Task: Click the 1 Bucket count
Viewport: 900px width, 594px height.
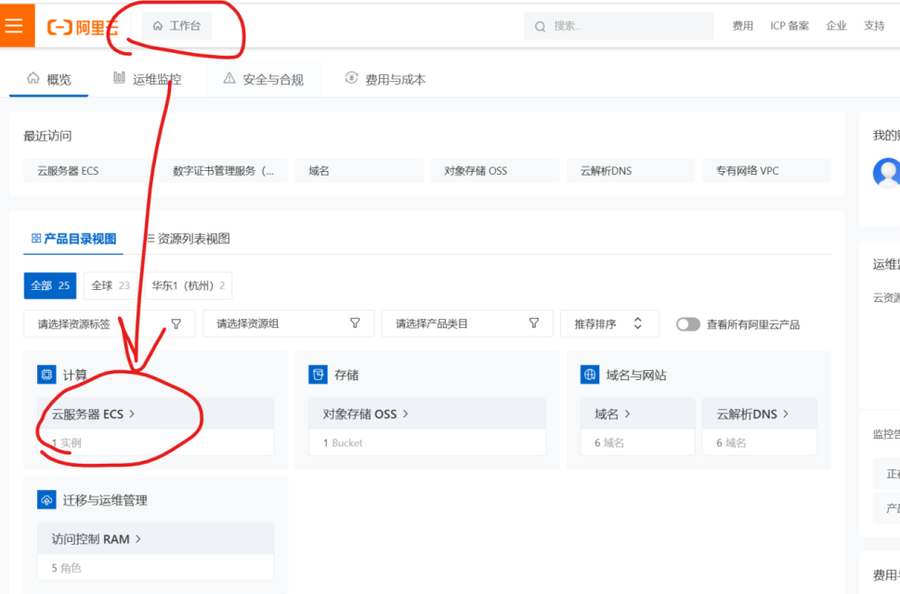Action: click(x=343, y=442)
